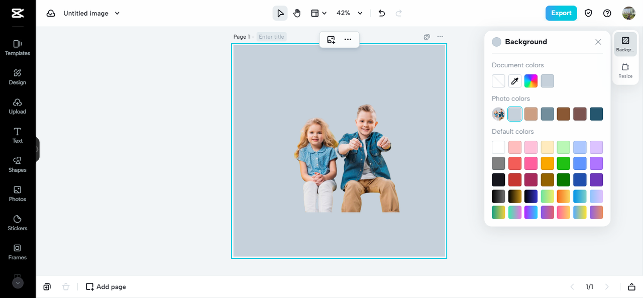
Task: Select the black default color swatch
Action: pyautogui.click(x=498, y=180)
